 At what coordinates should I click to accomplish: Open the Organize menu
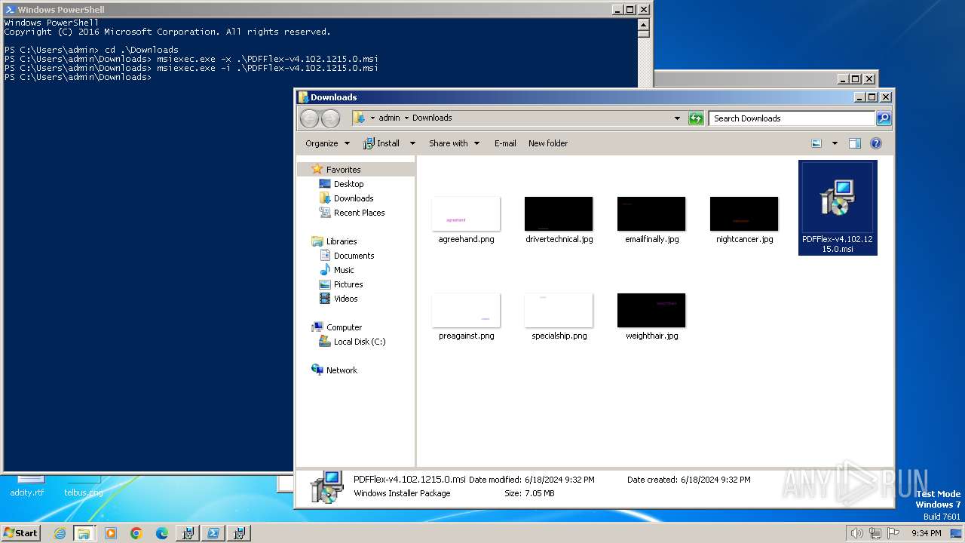coord(327,143)
